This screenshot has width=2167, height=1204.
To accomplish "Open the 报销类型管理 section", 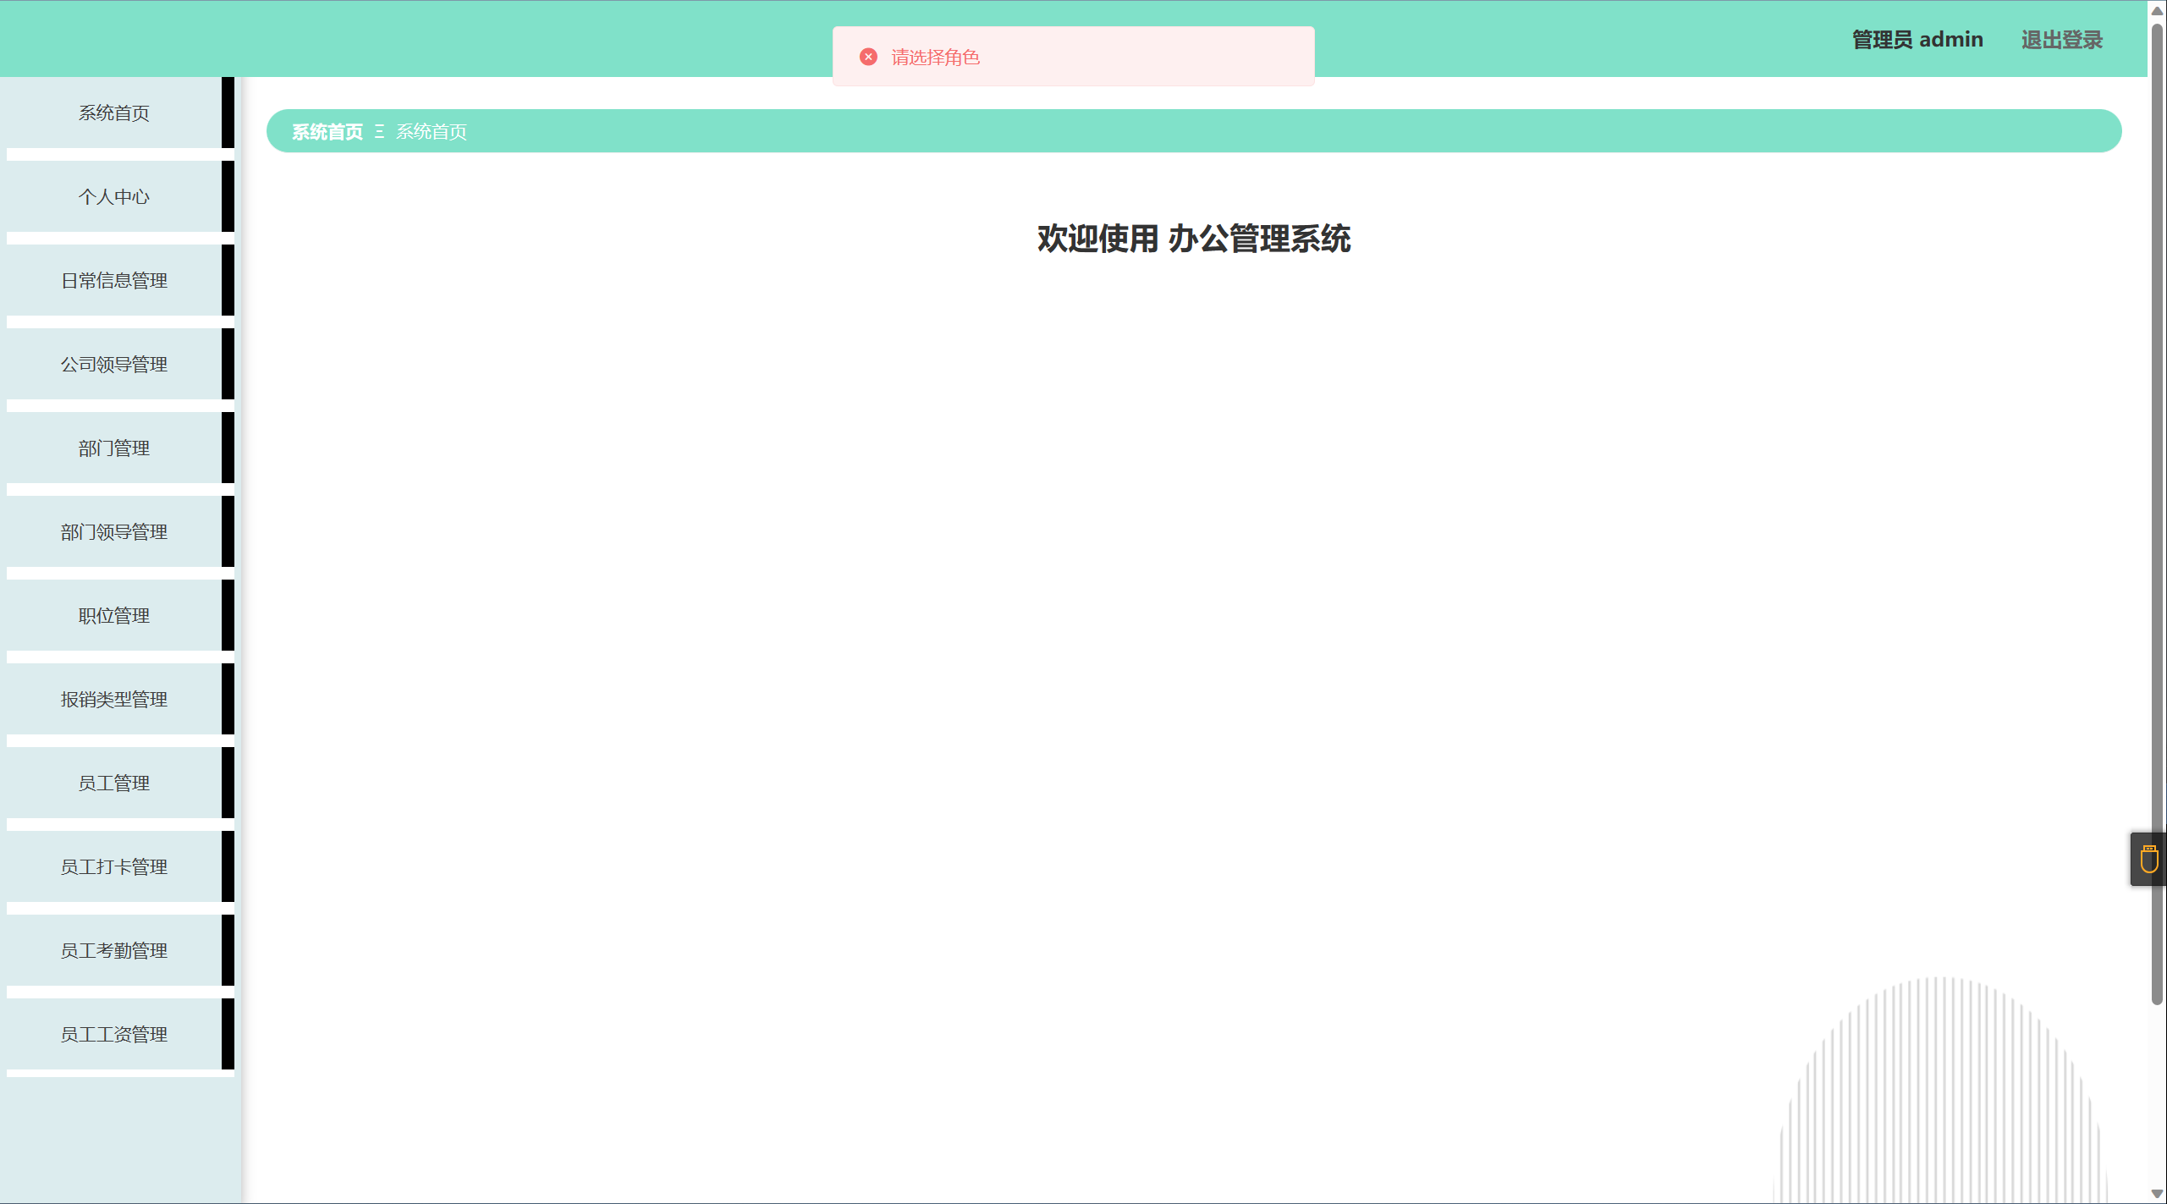I will tap(114, 700).
